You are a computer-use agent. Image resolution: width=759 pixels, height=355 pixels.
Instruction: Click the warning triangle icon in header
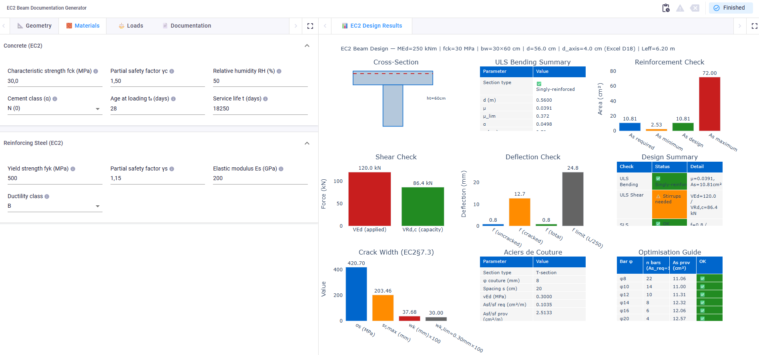(x=680, y=8)
